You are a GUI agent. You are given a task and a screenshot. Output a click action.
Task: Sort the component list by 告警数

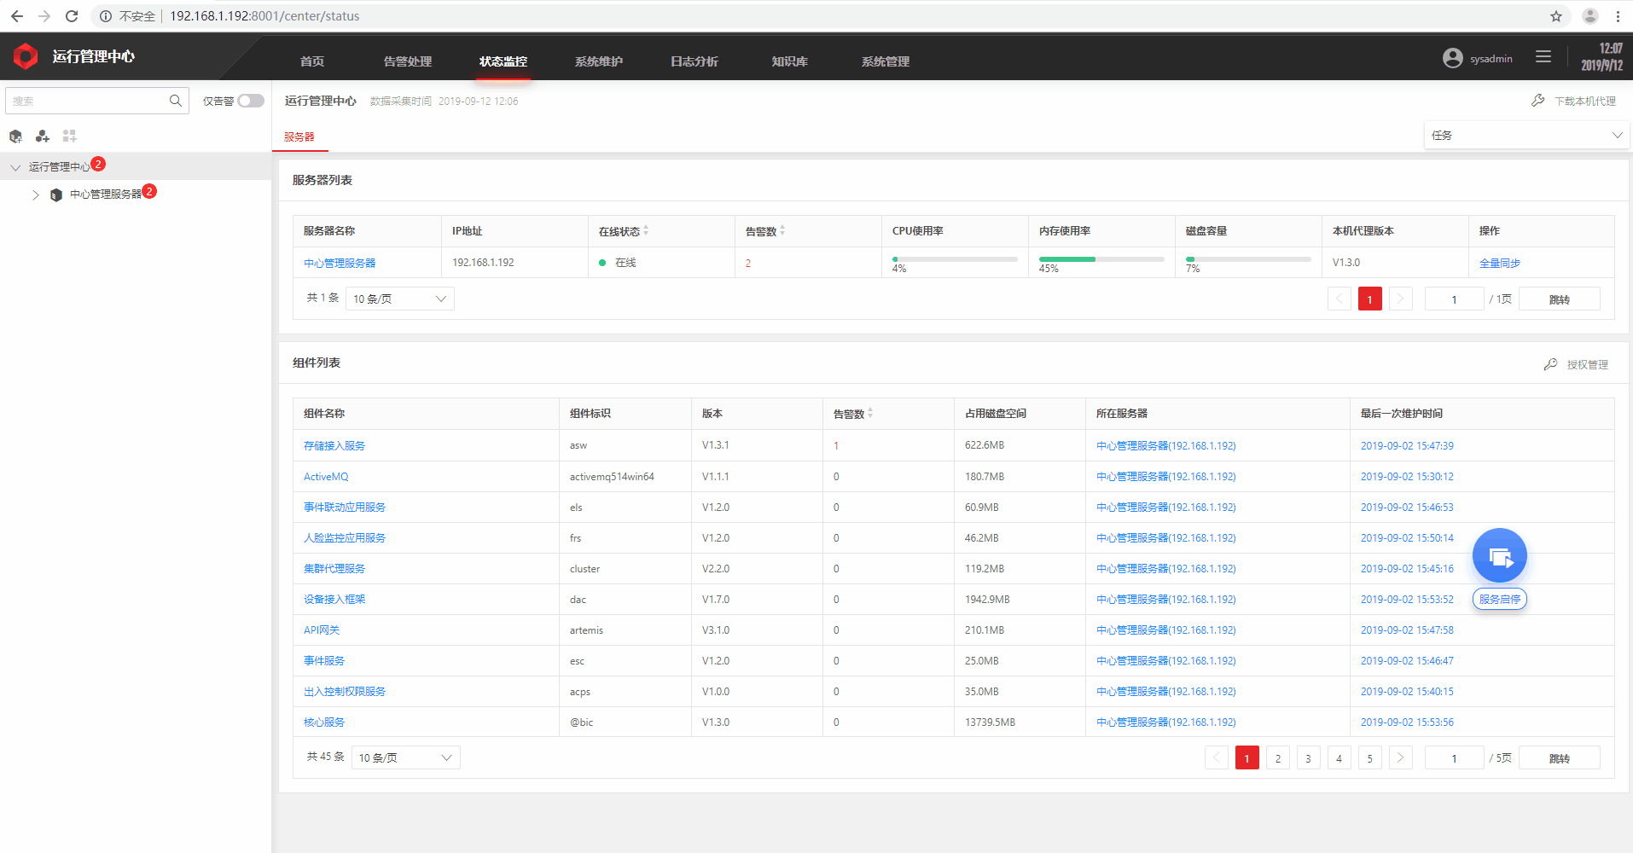[870, 414]
